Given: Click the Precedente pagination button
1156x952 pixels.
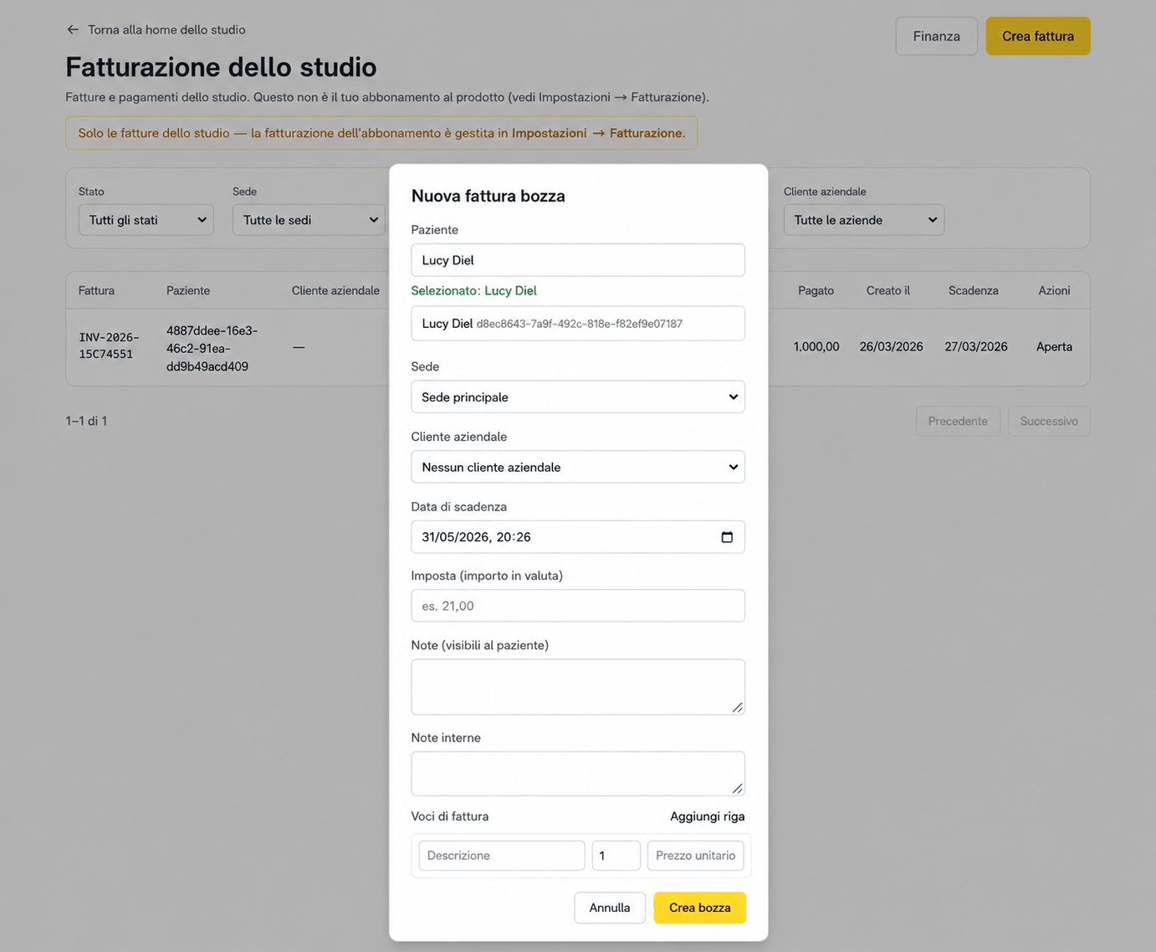Looking at the screenshot, I should click(958, 422).
